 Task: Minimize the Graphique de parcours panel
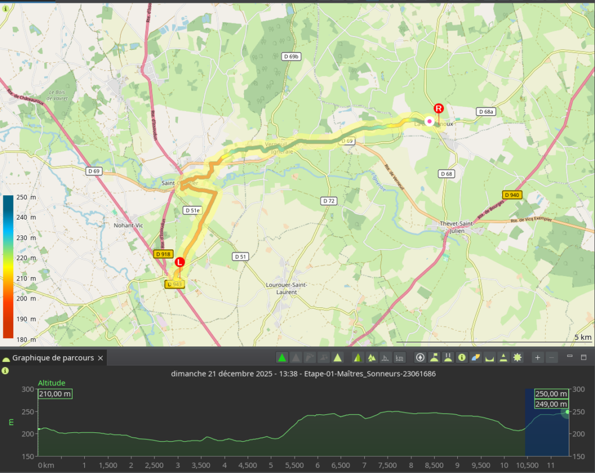click(569, 356)
